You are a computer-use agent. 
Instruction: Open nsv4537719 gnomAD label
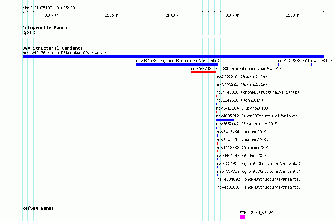click(x=259, y=171)
